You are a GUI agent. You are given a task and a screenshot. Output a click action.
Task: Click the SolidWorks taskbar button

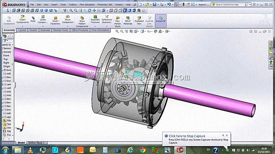click(x=180, y=150)
